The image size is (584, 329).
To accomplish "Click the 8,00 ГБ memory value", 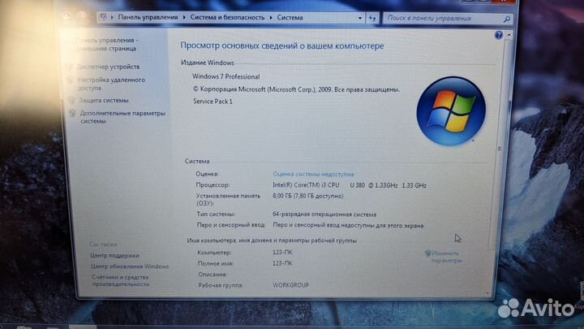I will [308, 196].
